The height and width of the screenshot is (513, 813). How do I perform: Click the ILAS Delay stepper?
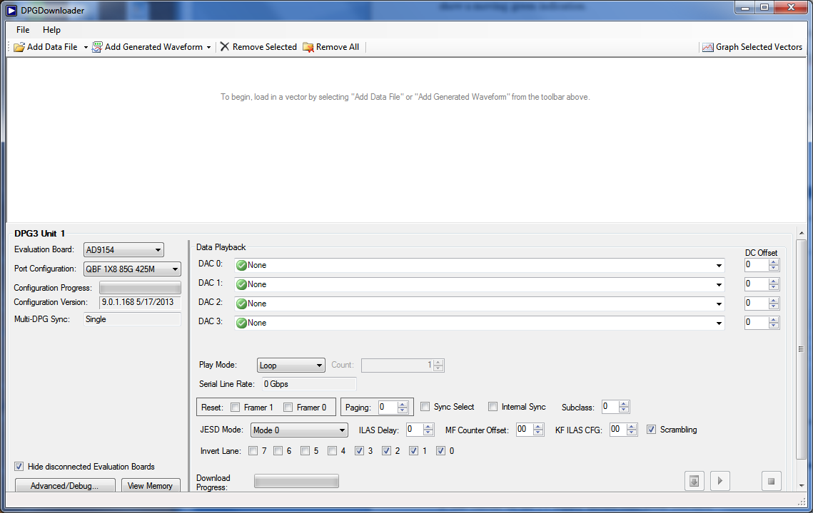pos(428,430)
